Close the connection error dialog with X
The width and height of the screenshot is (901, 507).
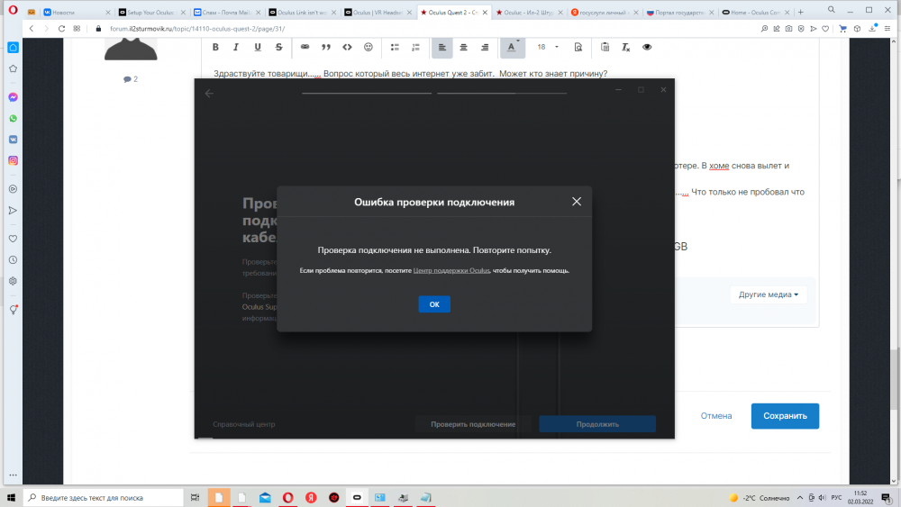577,202
